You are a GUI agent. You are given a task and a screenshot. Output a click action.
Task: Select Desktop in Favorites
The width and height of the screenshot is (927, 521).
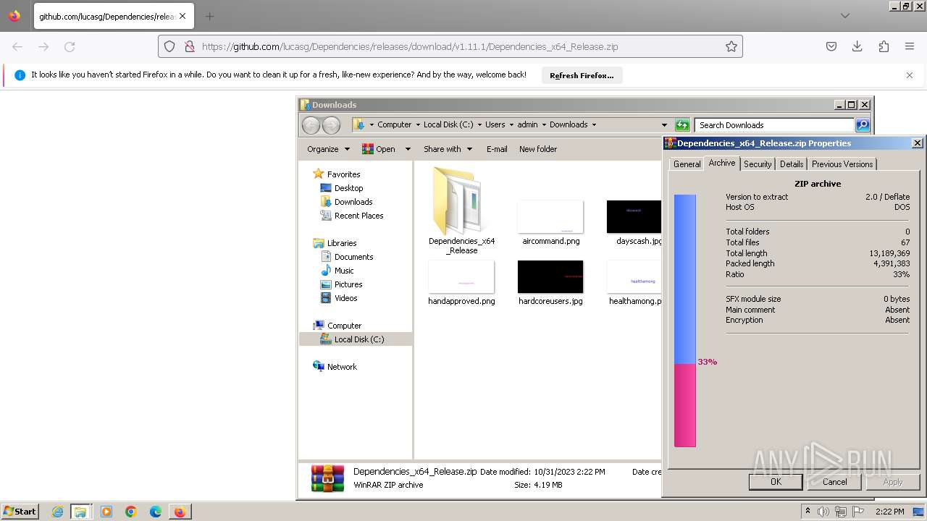click(348, 188)
